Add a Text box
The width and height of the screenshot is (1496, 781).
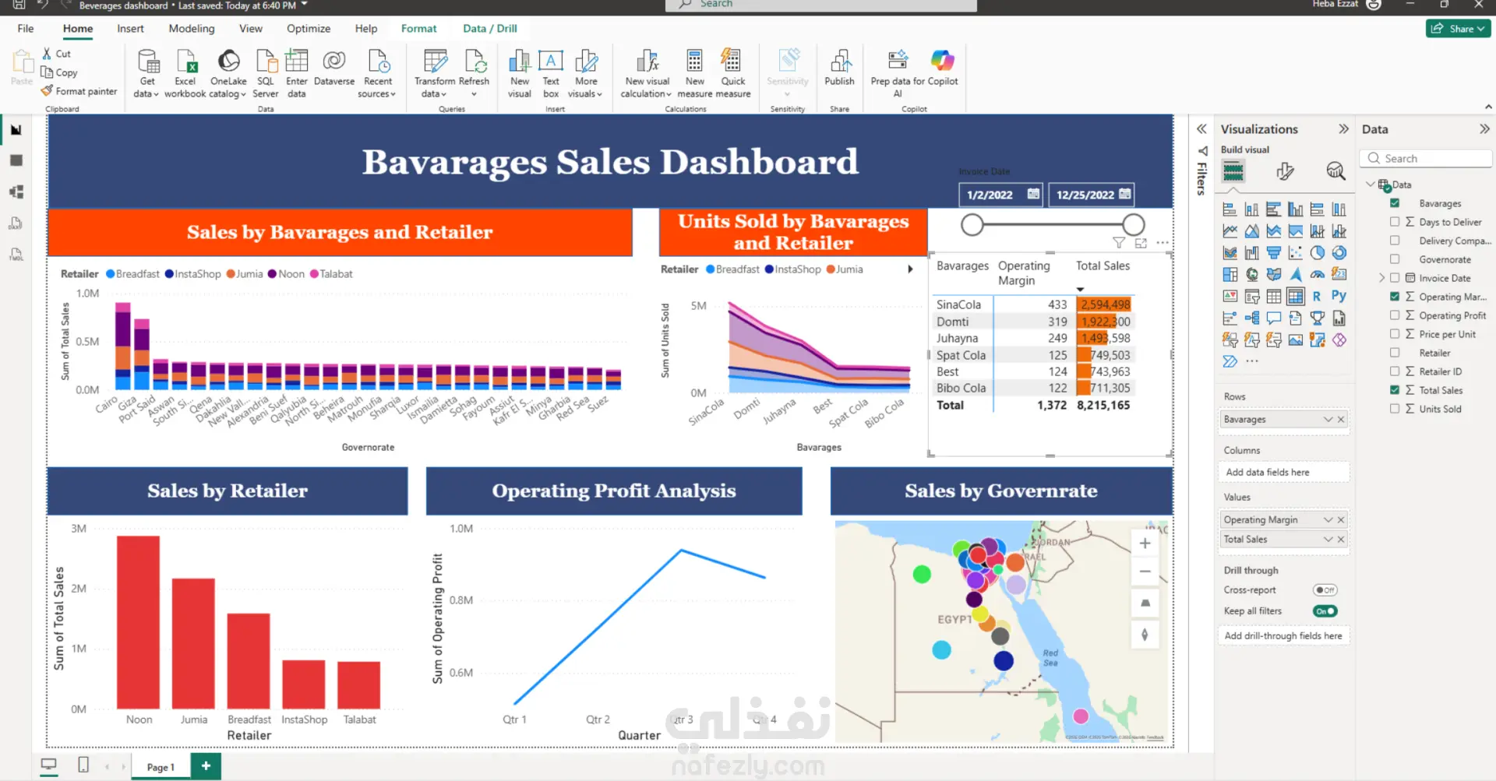[551, 73]
